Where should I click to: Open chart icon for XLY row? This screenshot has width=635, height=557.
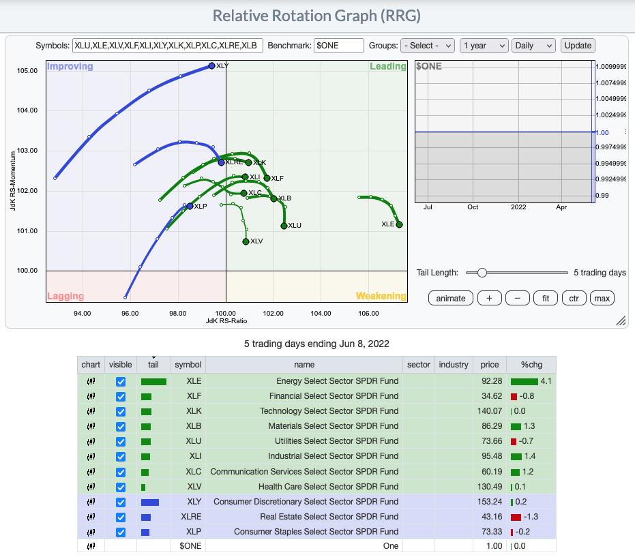coord(91,502)
